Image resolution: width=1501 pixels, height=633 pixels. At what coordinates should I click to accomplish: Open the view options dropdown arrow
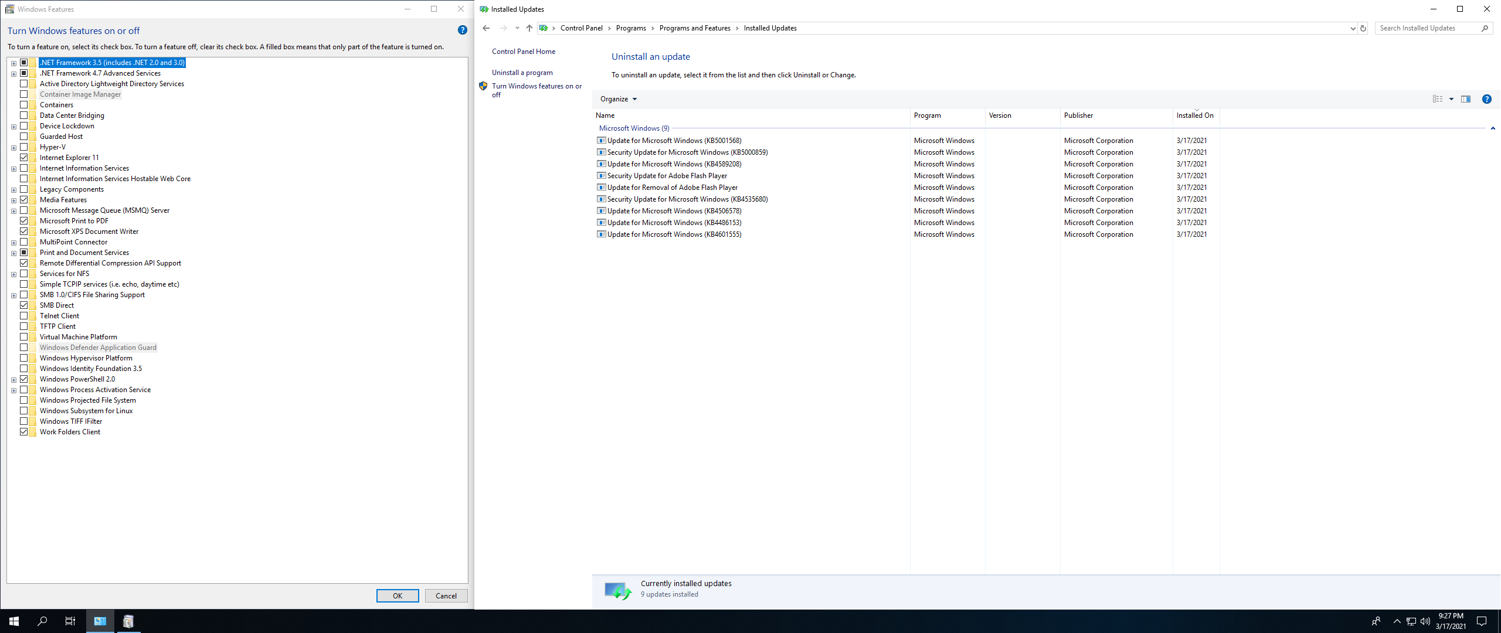pos(1452,99)
